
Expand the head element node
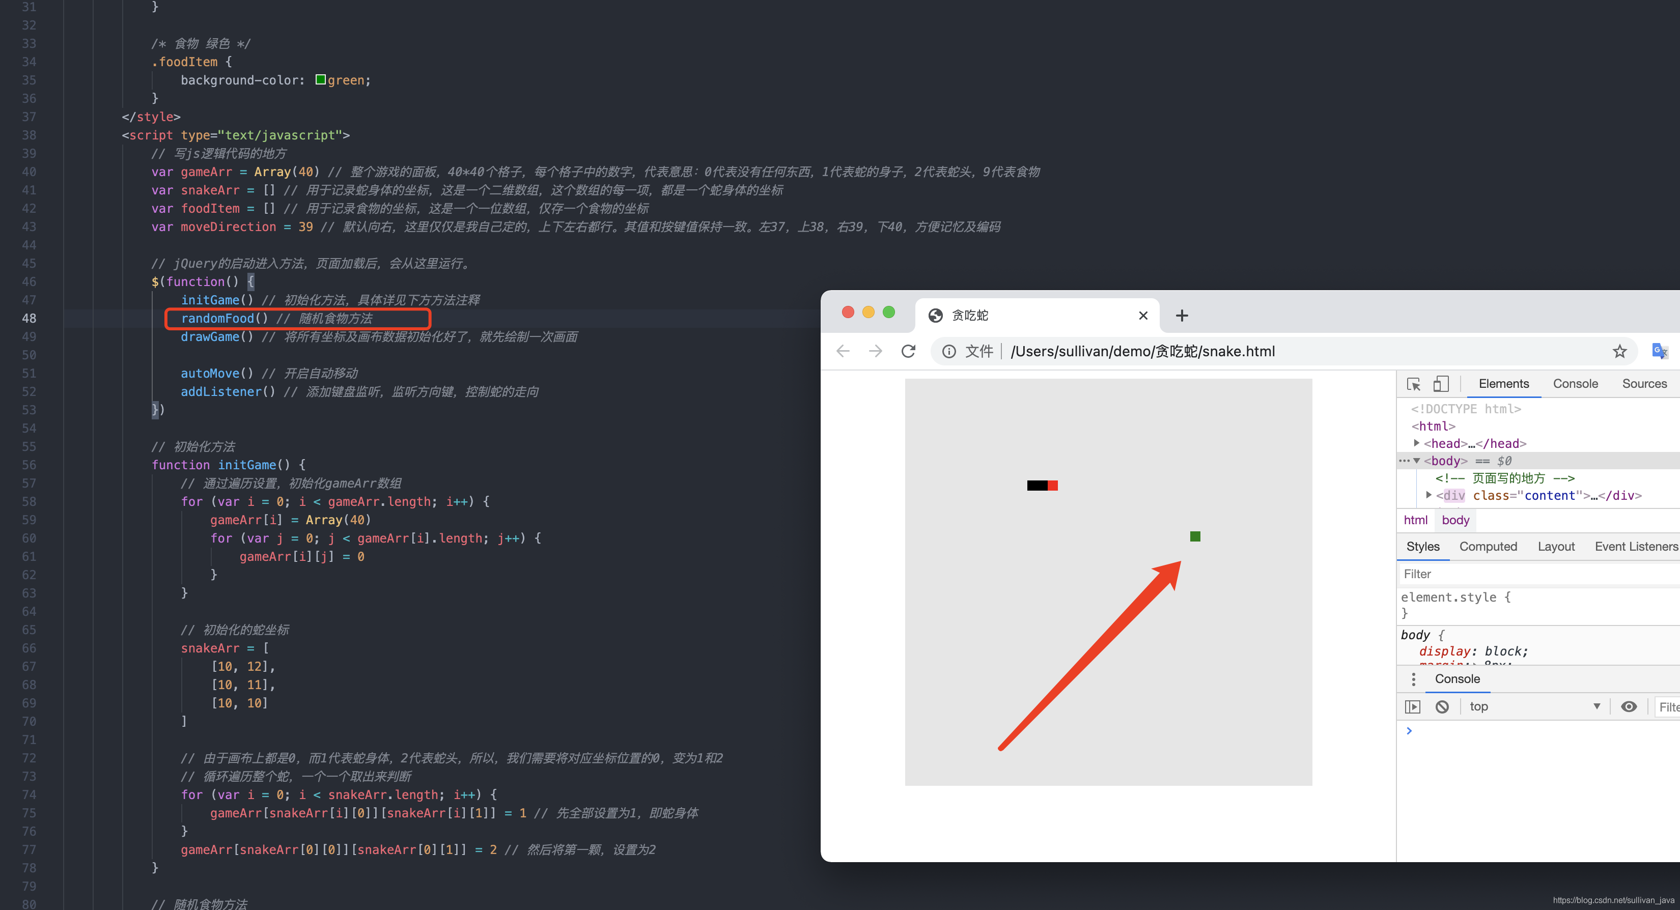1416,443
